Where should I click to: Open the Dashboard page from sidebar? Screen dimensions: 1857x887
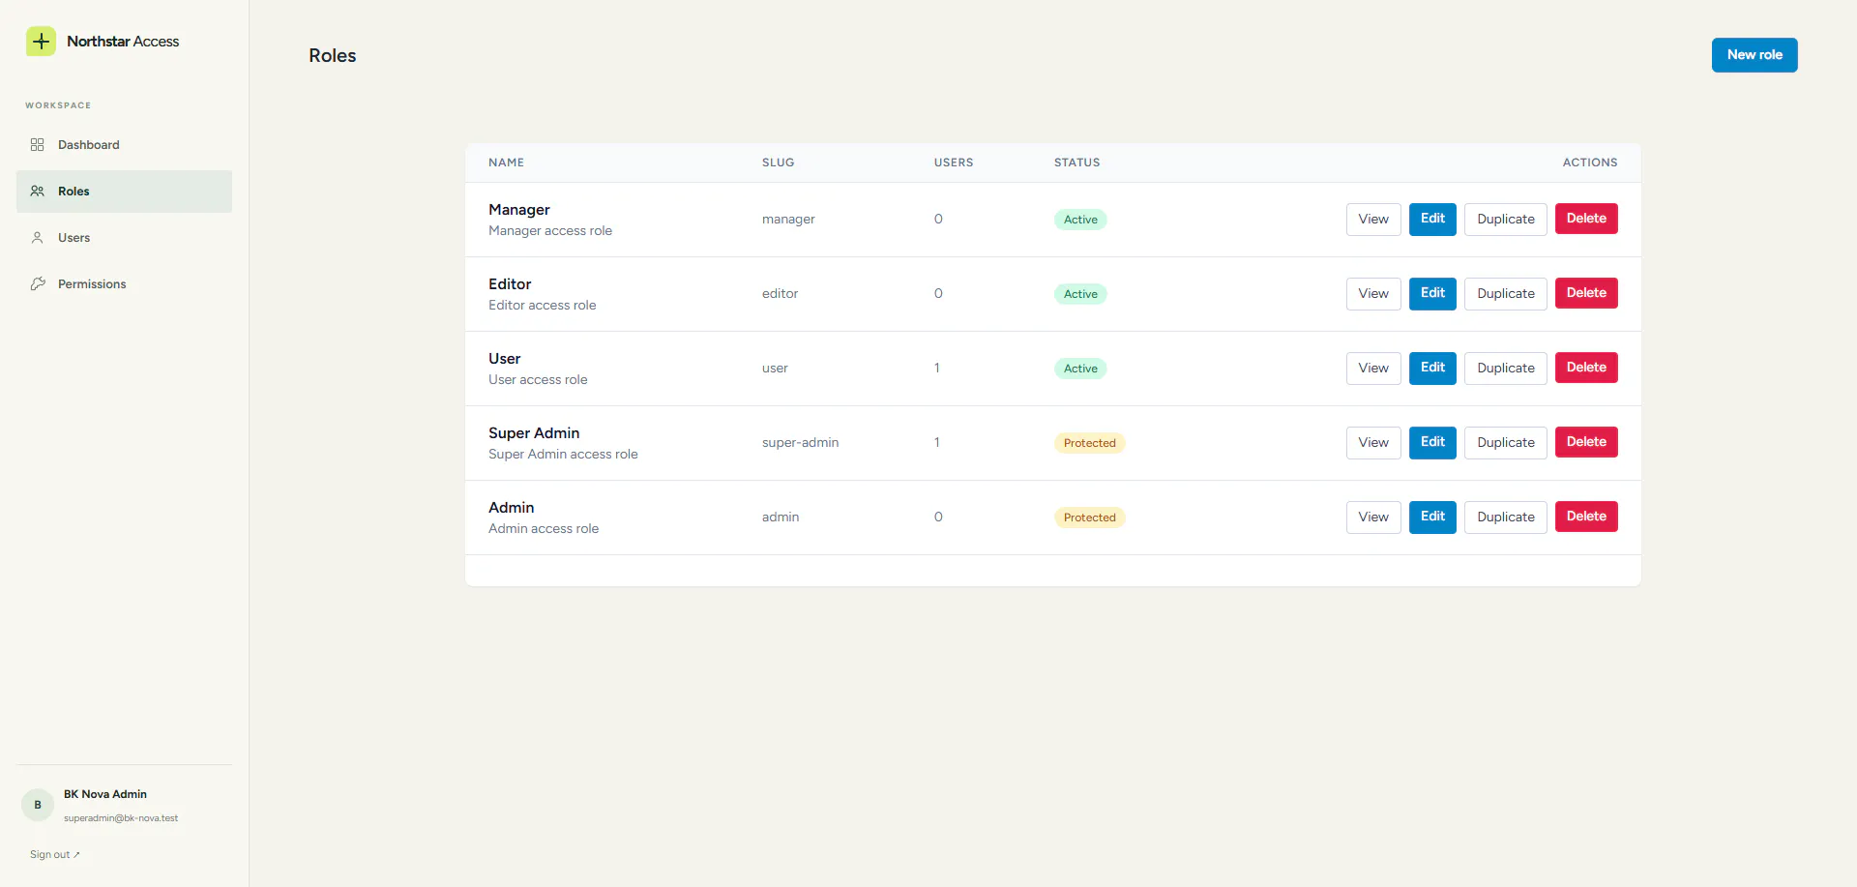pyautogui.click(x=124, y=145)
